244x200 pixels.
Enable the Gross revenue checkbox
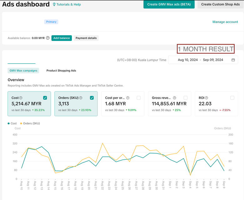click(185, 98)
